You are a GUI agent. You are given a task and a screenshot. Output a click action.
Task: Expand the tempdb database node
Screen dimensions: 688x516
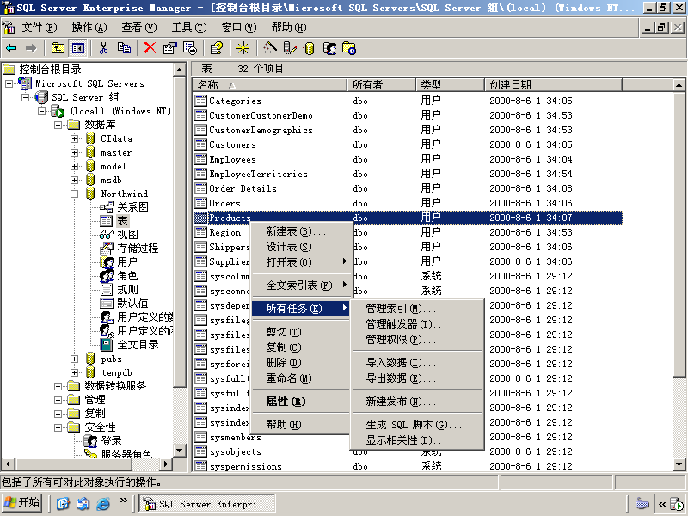[x=75, y=372]
